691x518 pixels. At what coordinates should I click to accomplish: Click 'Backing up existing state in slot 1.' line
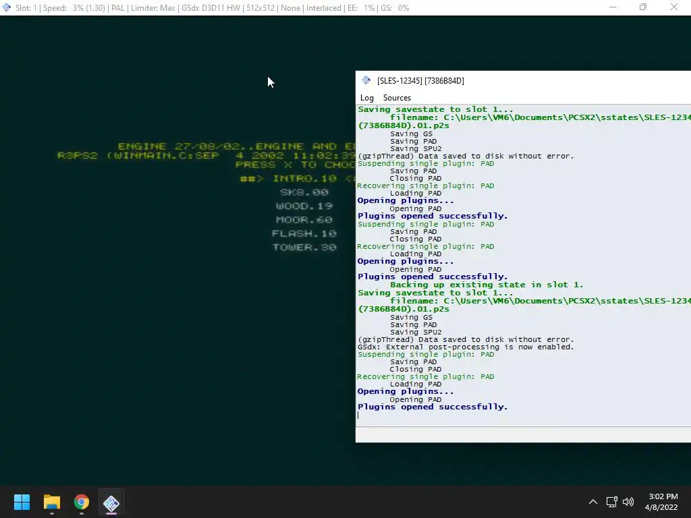pos(487,285)
